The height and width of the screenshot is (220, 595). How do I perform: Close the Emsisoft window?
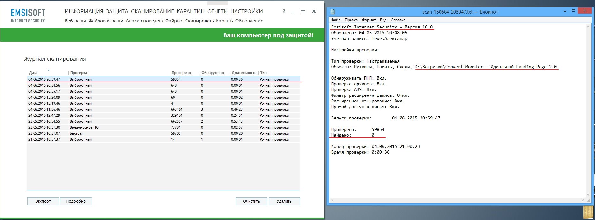click(x=314, y=11)
